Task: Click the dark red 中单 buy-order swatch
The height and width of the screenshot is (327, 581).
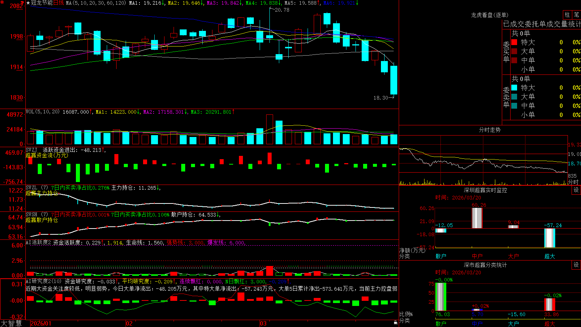Action: 514,60
